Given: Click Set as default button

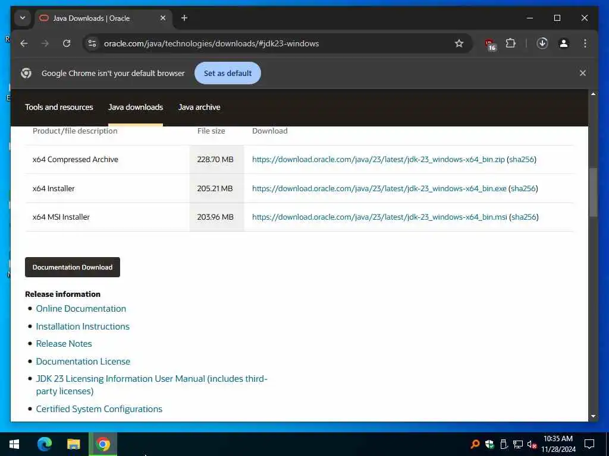Looking at the screenshot, I should tap(228, 73).
